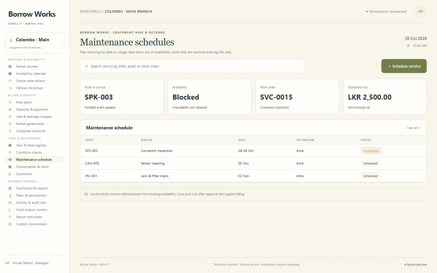Click the Rental counter sidebar icon

(x=10, y=67)
